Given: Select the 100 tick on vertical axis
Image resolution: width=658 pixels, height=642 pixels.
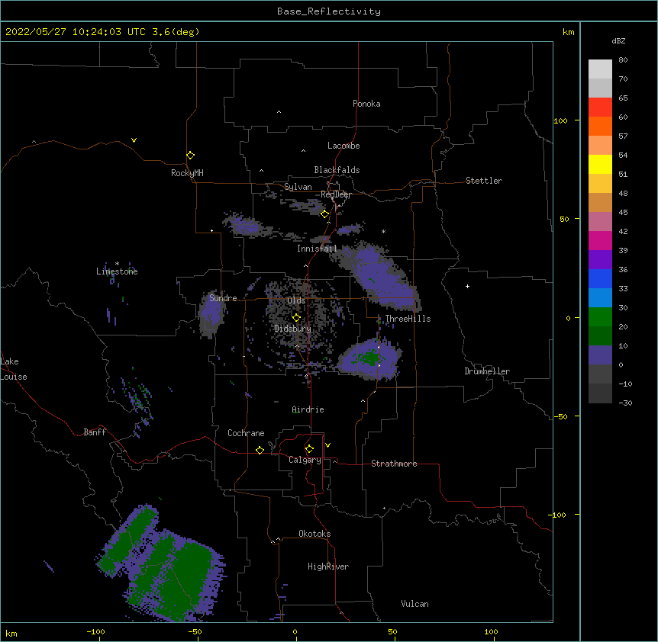Looking at the screenshot, I should click(x=560, y=121).
